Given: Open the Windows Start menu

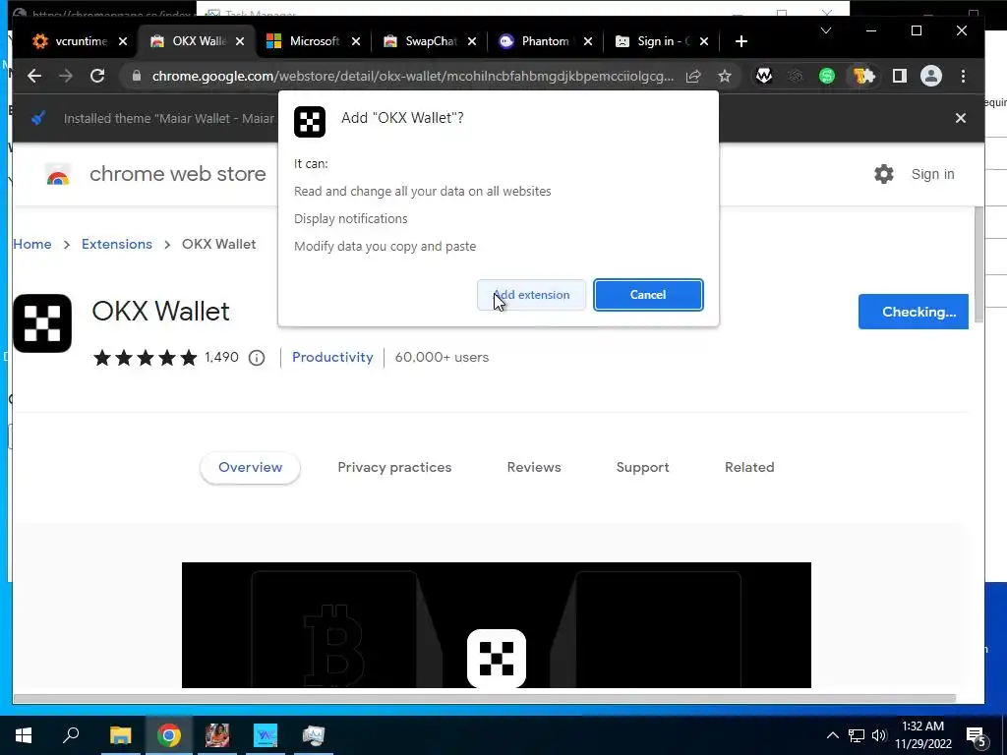Looking at the screenshot, I should (x=24, y=735).
